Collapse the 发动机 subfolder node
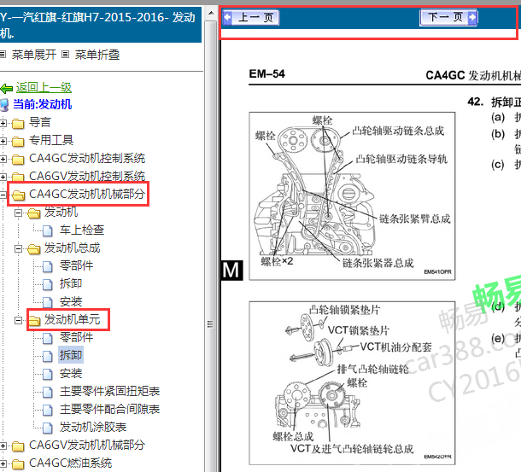The width and height of the screenshot is (521, 472). (18, 213)
